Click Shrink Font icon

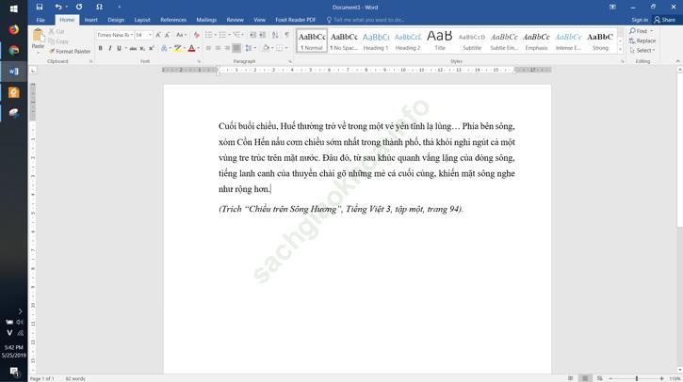[168, 35]
